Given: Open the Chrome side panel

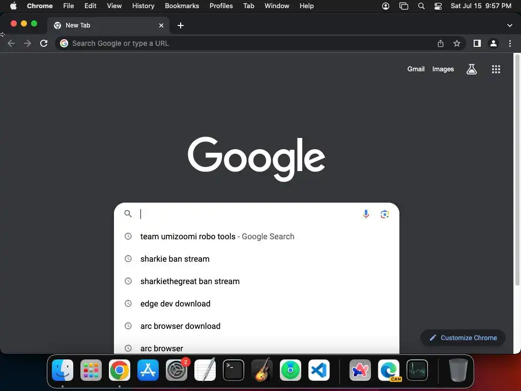Looking at the screenshot, I should click(x=477, y=43).
